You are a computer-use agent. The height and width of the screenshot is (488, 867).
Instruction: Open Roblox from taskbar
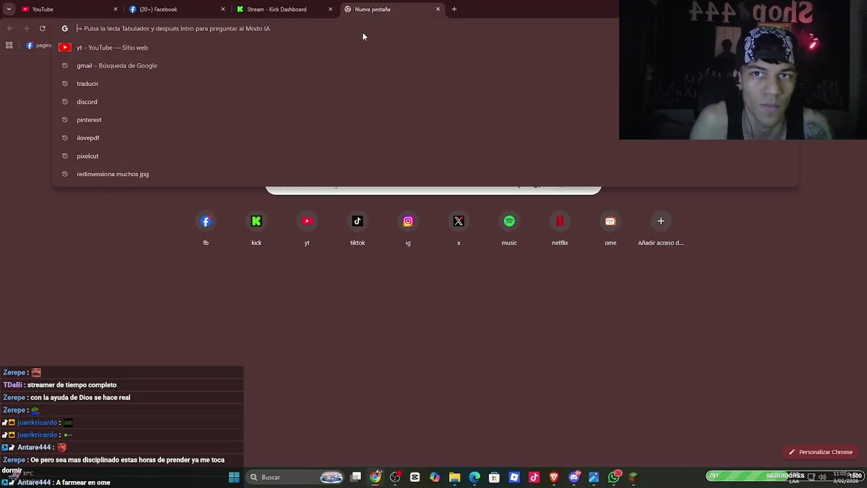[514, 477]
